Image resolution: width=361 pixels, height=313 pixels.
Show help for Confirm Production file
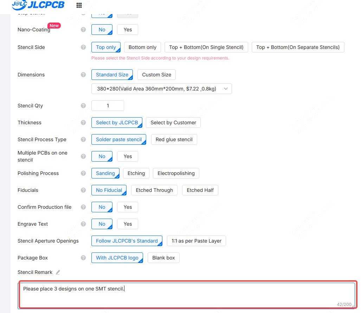point(83,207)
